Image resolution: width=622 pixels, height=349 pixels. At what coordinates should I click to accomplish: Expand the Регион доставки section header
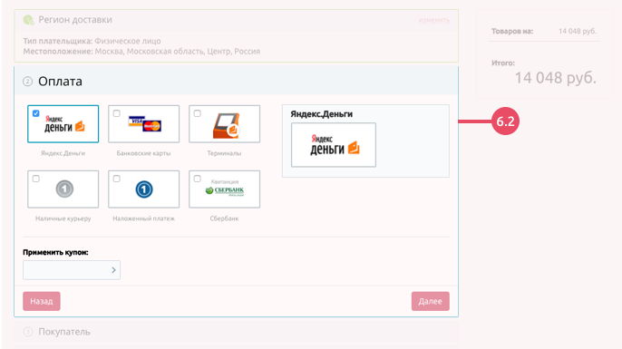coord(236,20)
